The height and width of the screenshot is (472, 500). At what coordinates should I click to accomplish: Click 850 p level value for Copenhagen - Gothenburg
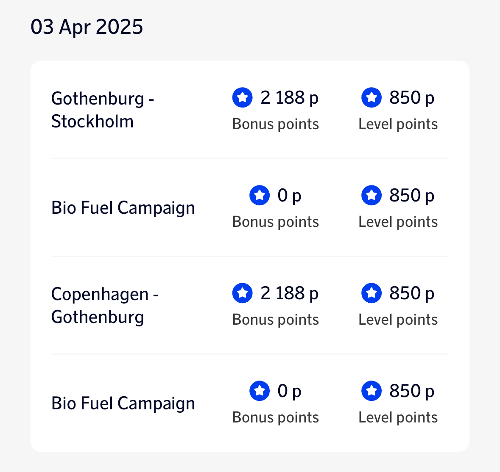411,293
